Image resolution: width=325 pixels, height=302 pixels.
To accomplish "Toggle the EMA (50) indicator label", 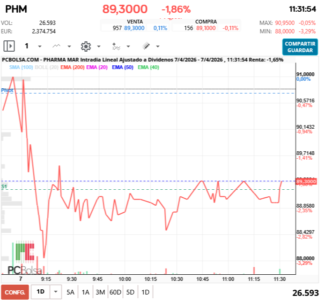I will pos(123,67).
